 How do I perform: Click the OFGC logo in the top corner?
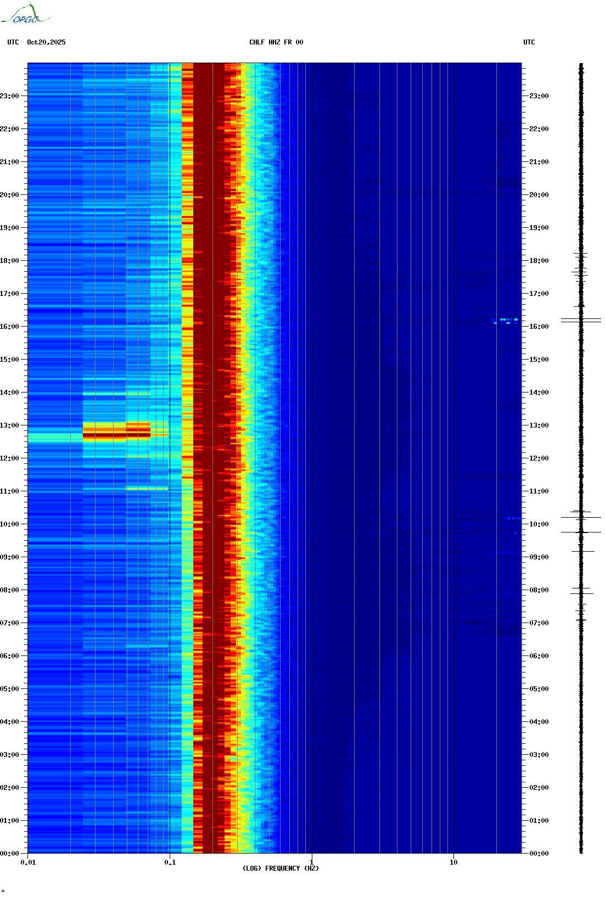tap(25, 14)
